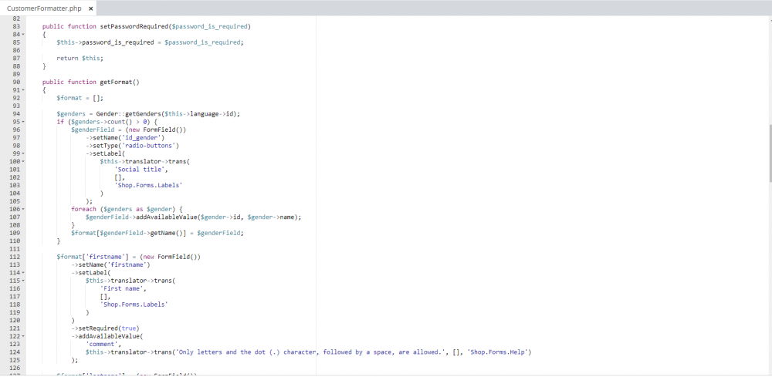The width and height of the screenshot is (772, 377).
Task: Click line number 124 in the gutter
Action: (14, 352)
